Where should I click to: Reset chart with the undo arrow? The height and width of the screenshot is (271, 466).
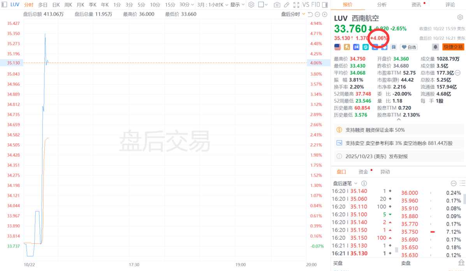pos(310,14)
